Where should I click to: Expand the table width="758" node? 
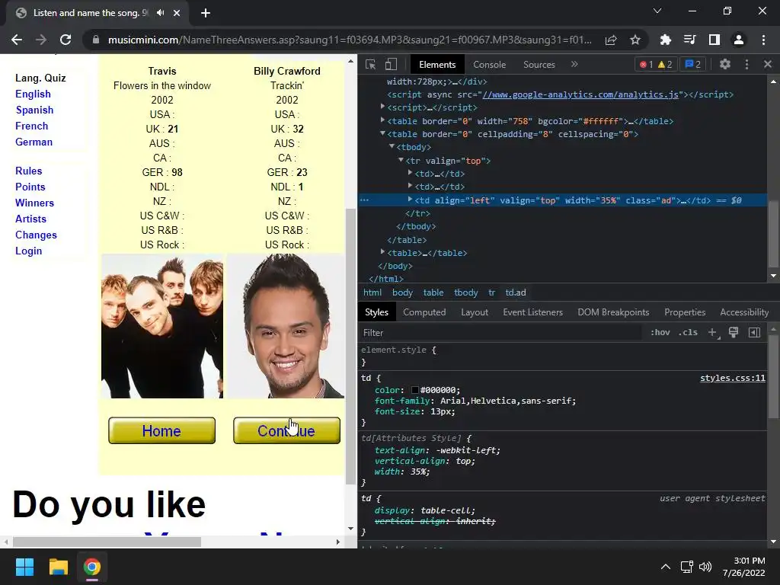382,120
